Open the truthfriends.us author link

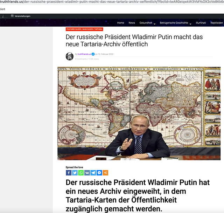84,54
